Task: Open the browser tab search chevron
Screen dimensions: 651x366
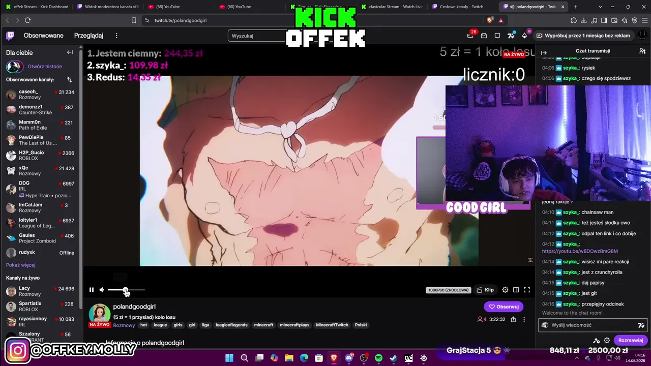Action: pos(600,7)
